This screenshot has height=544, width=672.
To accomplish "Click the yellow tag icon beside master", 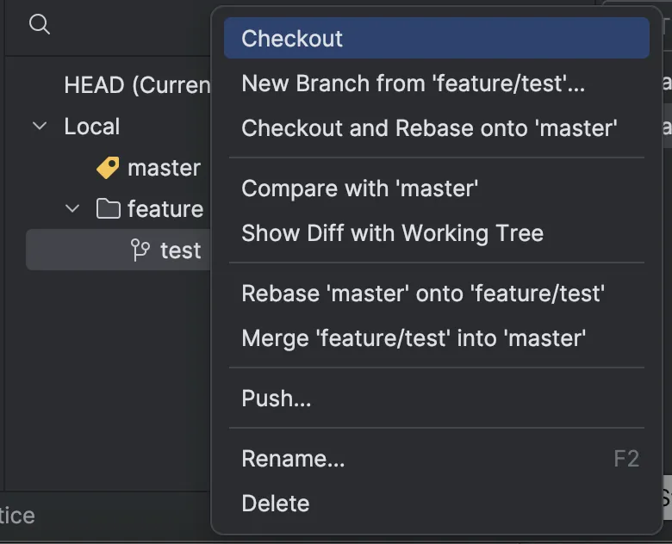I will tap(108, 168).
